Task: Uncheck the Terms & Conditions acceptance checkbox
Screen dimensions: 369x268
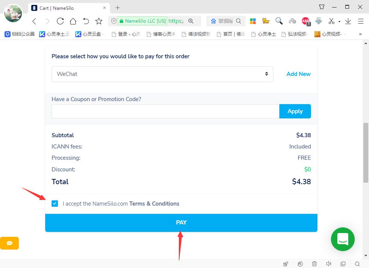Action: 55,203
